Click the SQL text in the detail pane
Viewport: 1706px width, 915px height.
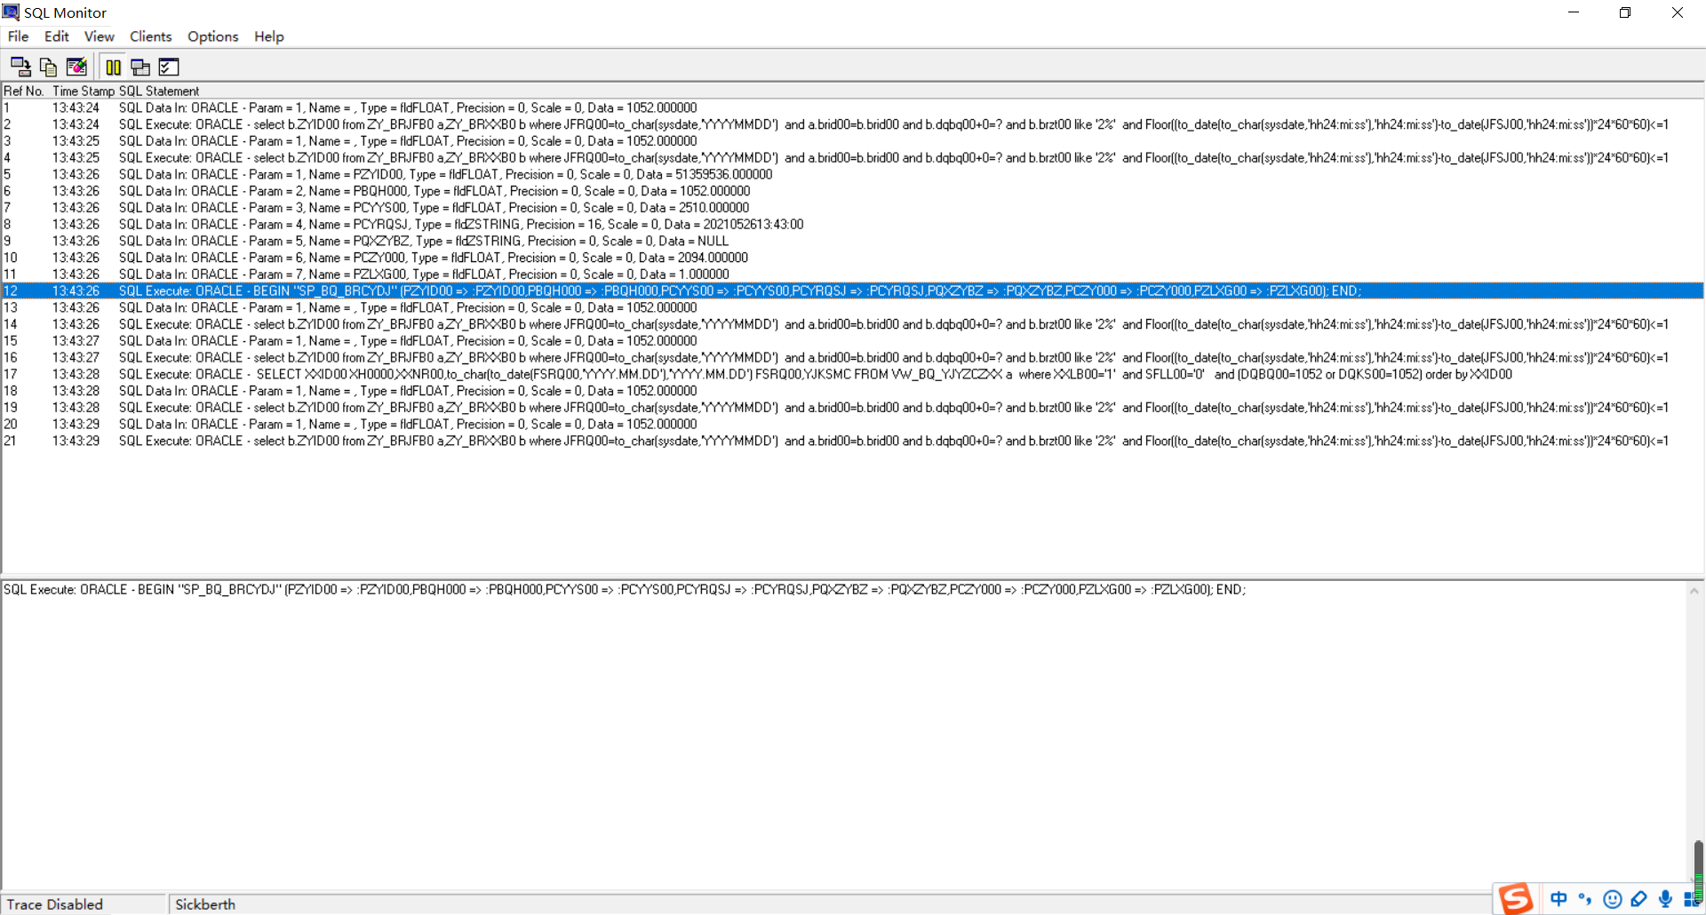(625, 590)
